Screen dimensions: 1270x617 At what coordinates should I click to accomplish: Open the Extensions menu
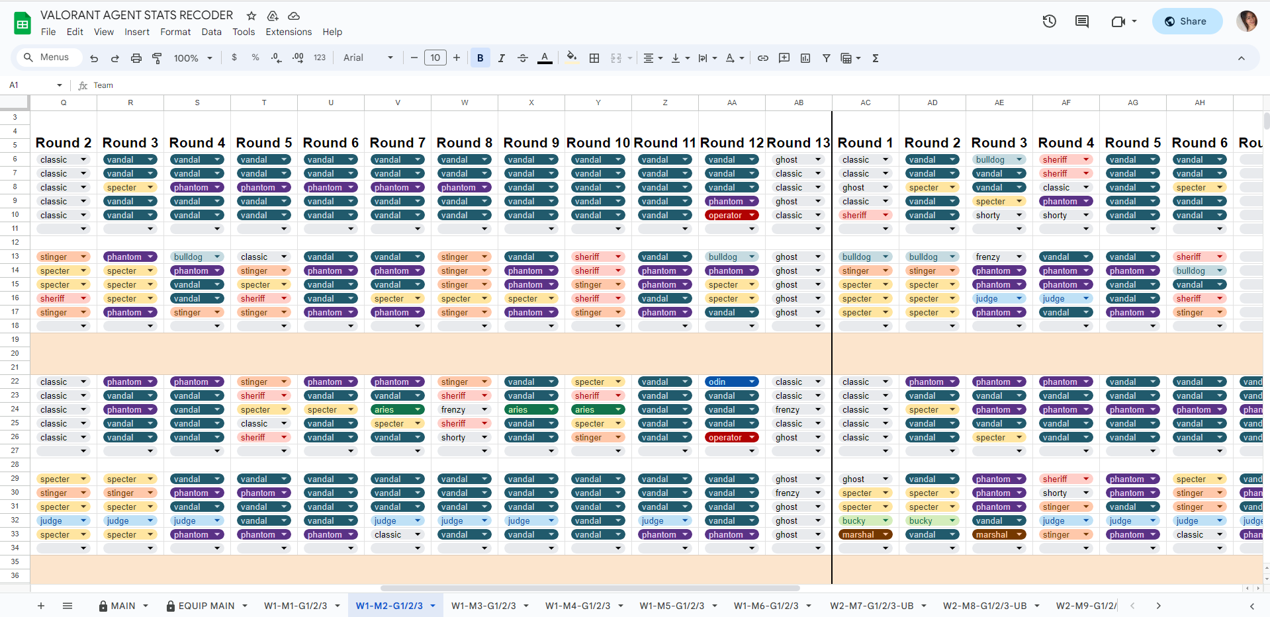click(x=289, y=32)
